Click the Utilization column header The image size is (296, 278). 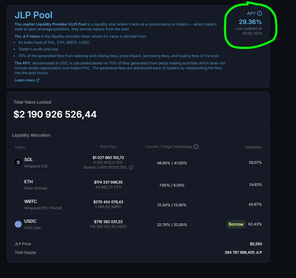point(253,147)
